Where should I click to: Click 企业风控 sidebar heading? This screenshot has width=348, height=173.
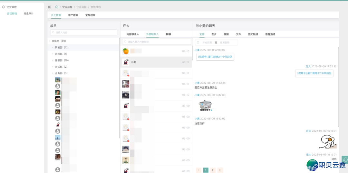click(12, 7)
